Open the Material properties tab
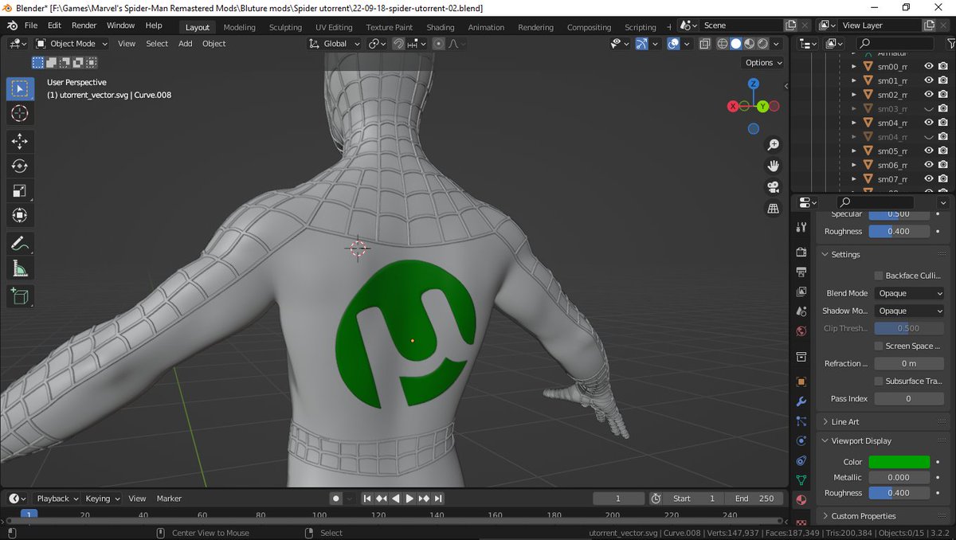The height and width of the screenshot is (540, 956). click(801, 500)
